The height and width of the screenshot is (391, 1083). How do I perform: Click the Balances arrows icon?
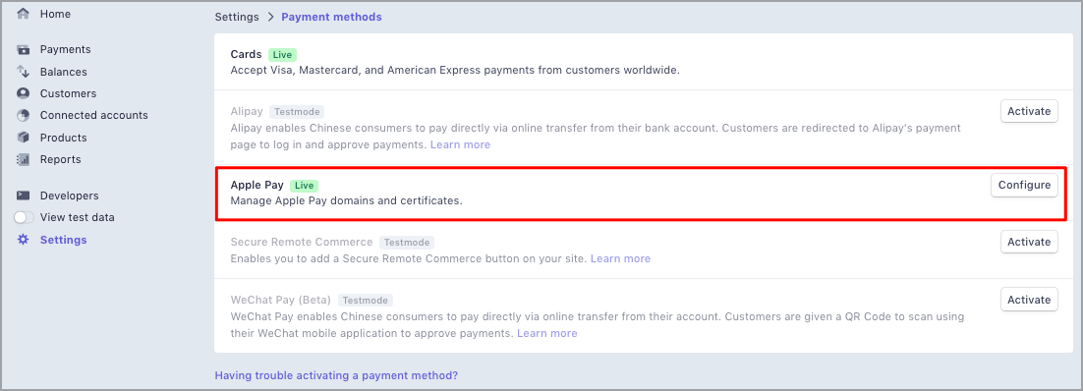tap(24, 71)
